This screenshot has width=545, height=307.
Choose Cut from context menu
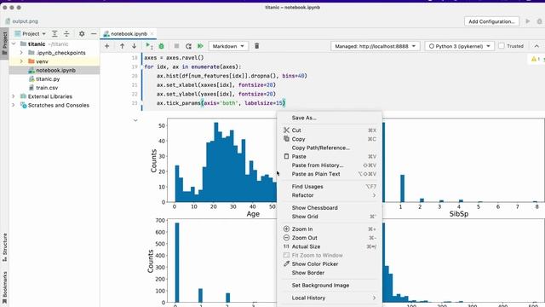click(x=330, y=130)
